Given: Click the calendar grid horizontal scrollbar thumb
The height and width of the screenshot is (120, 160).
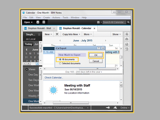Looking at the screenshot, I should [98, 69].
